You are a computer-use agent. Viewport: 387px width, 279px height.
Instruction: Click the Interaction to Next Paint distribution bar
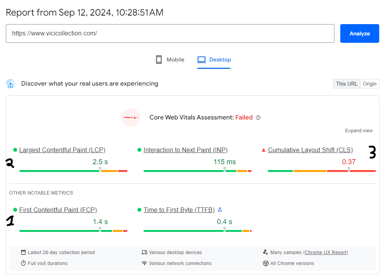tap(197, 171)
